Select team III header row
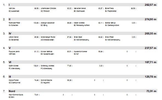 coord(83,77)
